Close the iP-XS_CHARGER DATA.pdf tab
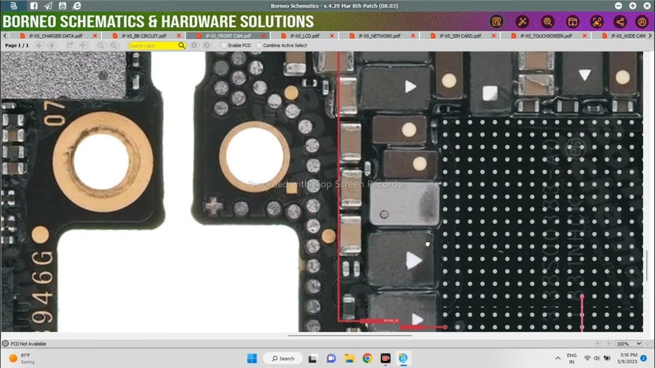 (x=95, y=36)
